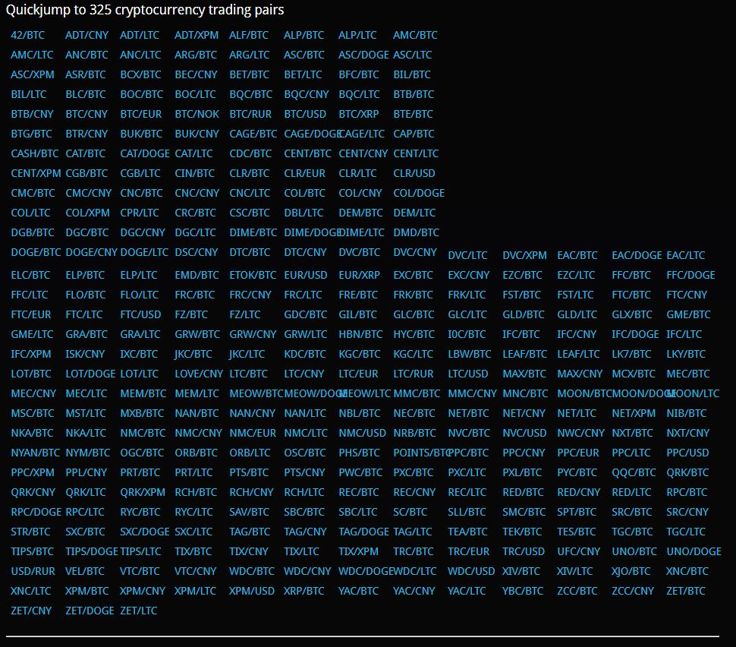
Task: Open DMD/BTC trading pair
Action: tap(416, 232)
